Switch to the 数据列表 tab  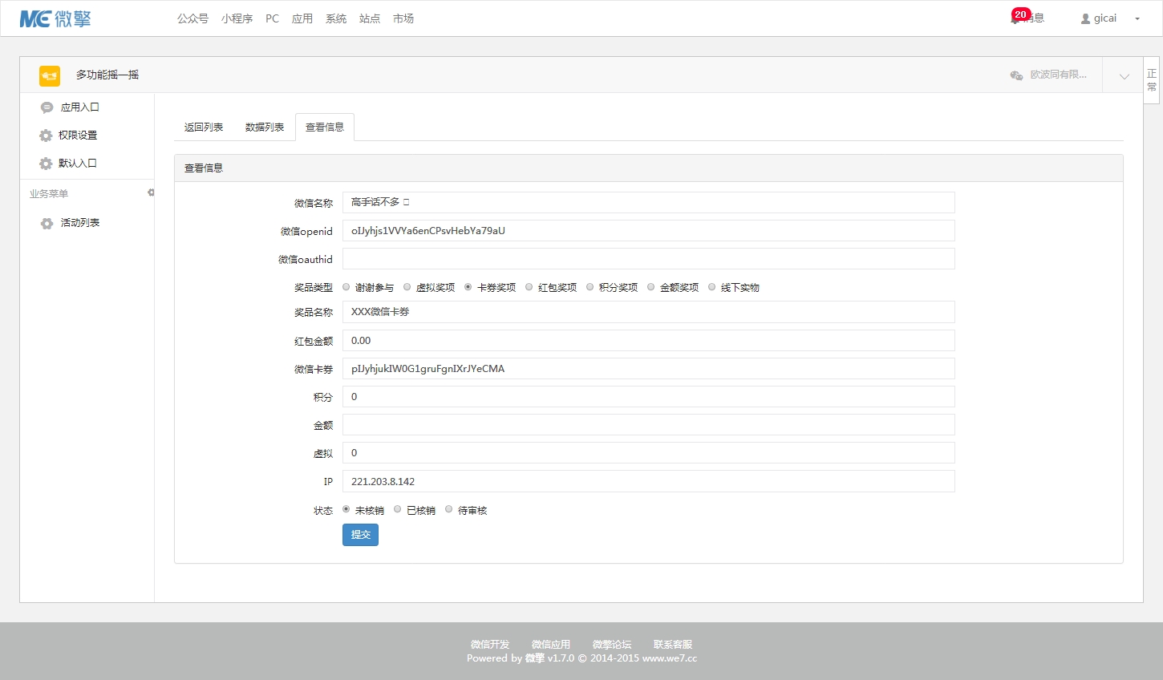[265, 127]
